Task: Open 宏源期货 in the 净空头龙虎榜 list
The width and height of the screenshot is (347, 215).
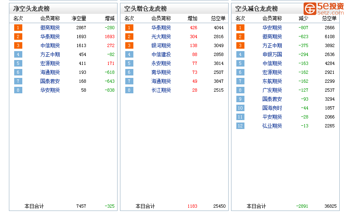Action: [50, 63]
